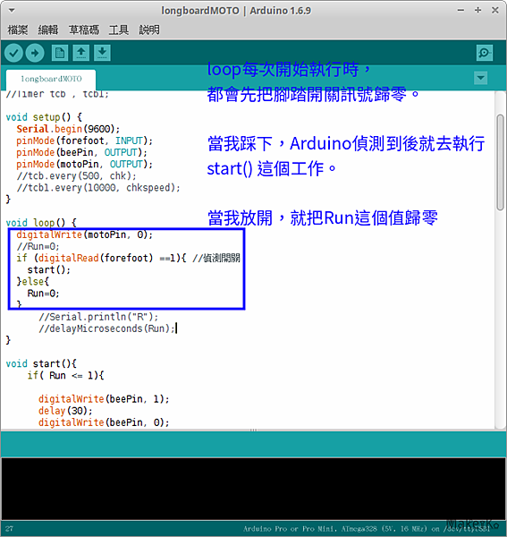The width and height of the screenshot is (507, 537).
Task: Expand the tab options dropdown arrow
Action: (x=481, y=78)
